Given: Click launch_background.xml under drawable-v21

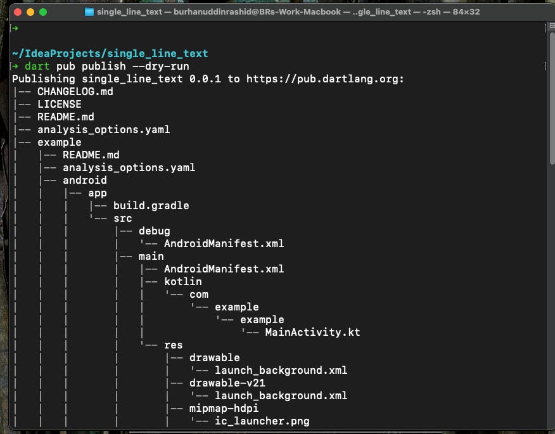Looking at the screenshot, I should pos(281,396).
